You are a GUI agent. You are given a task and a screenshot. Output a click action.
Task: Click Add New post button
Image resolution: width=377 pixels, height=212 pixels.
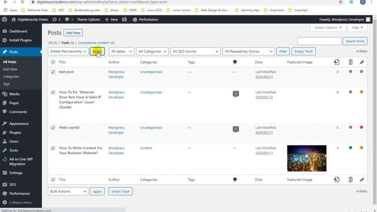tap(73, 33)
